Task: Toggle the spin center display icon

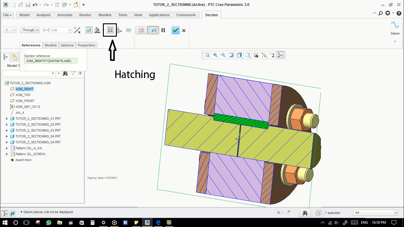Action: pos(280,55)
